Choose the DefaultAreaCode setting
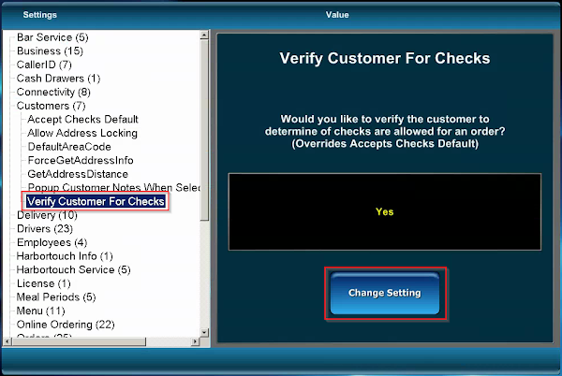Screen dimensions: 562x376 (x=69, y=147)
